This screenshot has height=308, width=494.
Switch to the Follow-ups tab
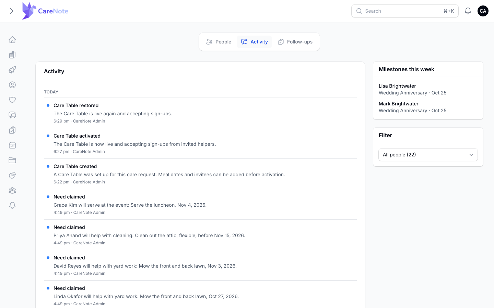pyautogui.click(x=295, y=42)
